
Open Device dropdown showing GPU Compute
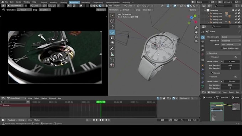click(x=231, y=44)
